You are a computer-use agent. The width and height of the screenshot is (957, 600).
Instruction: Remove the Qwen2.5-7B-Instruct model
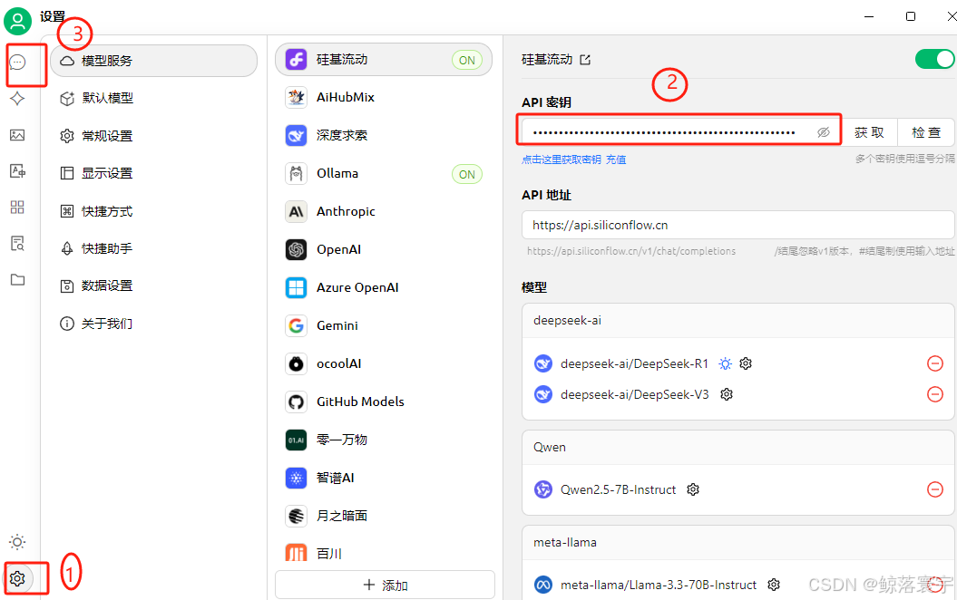tap(935, 489)
